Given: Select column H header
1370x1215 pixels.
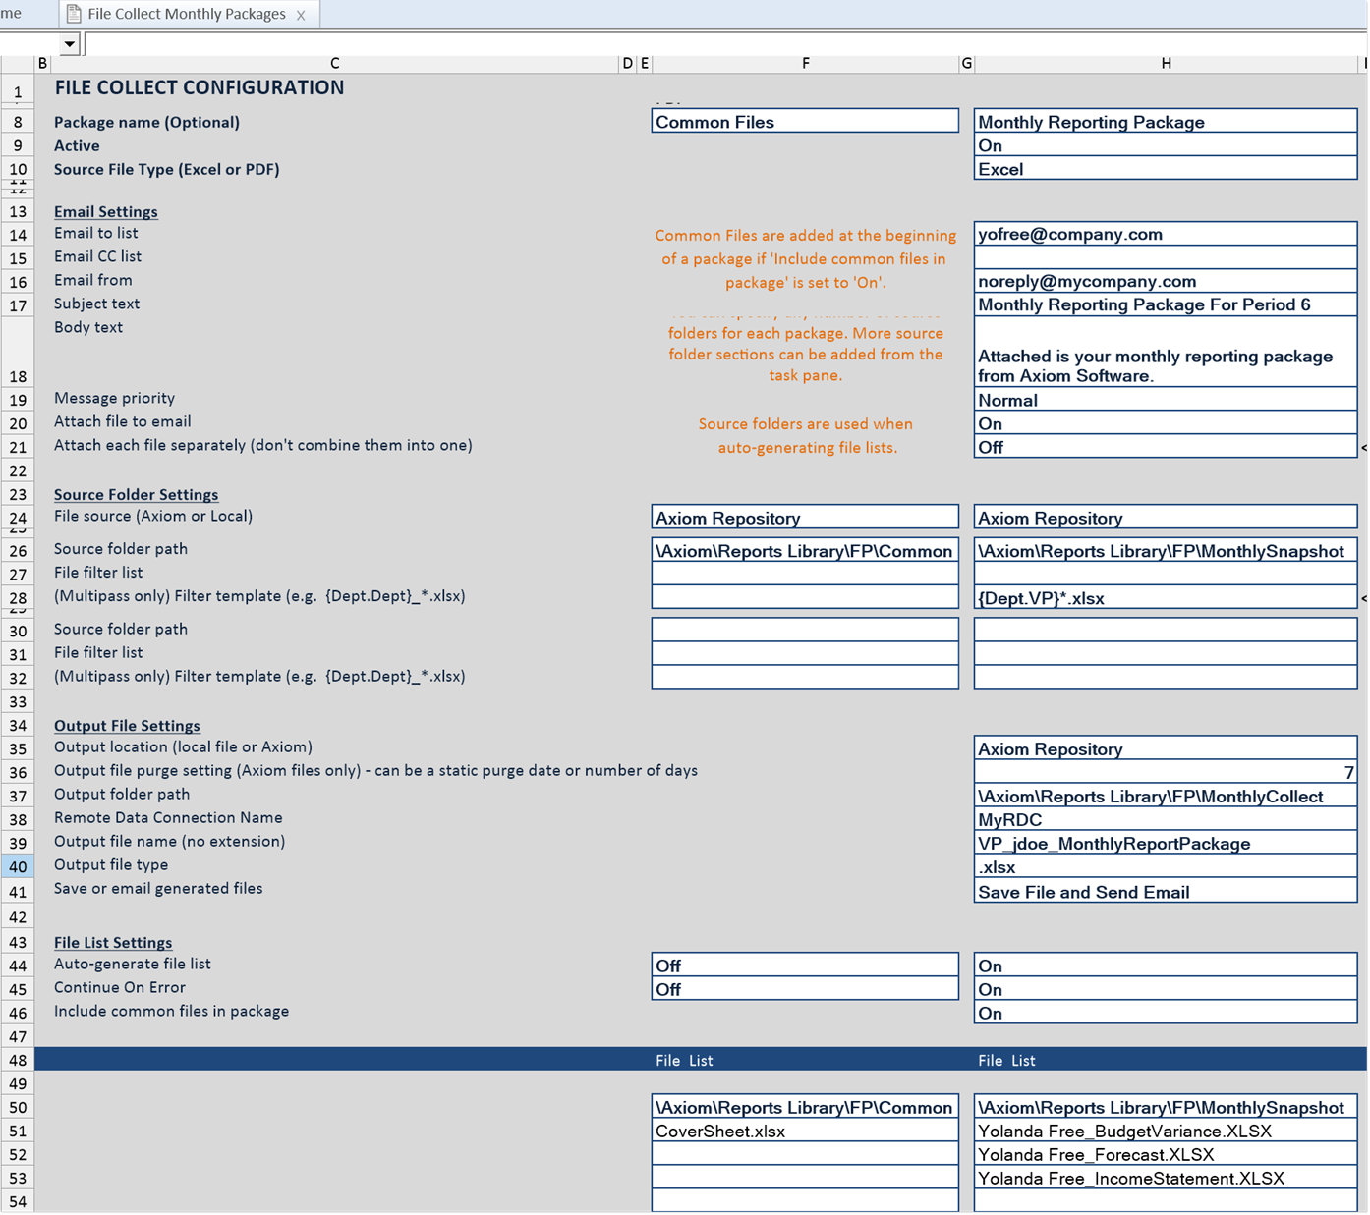Looking at the screenshot, I should 1166,63.
